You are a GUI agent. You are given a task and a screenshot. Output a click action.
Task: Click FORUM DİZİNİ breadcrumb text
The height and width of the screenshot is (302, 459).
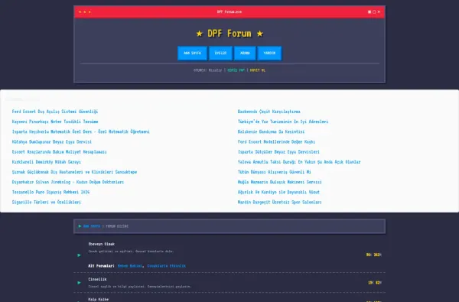[117, 226]
